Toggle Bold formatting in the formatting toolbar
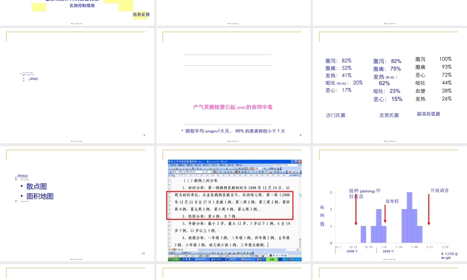Screen dimensions: 467x280 [x=214, y=172]
